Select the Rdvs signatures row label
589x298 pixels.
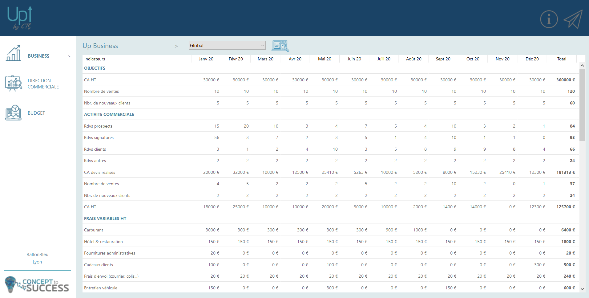99,137
